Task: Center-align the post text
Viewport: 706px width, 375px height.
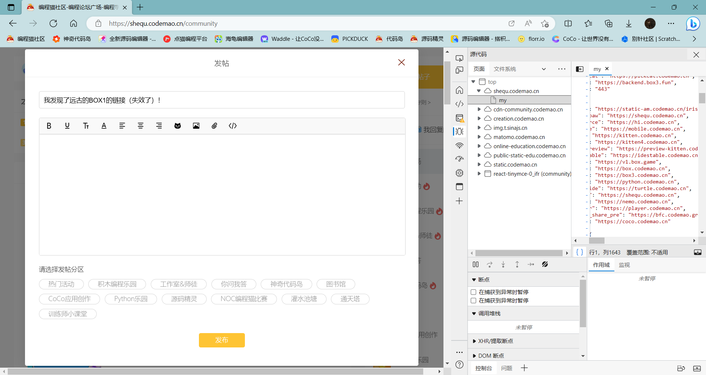Action: (141, 126)
